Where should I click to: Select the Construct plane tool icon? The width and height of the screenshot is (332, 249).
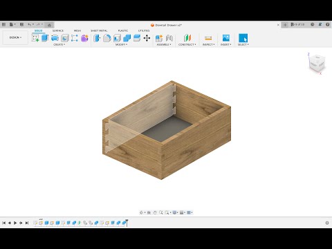click(x=187, y=38)
